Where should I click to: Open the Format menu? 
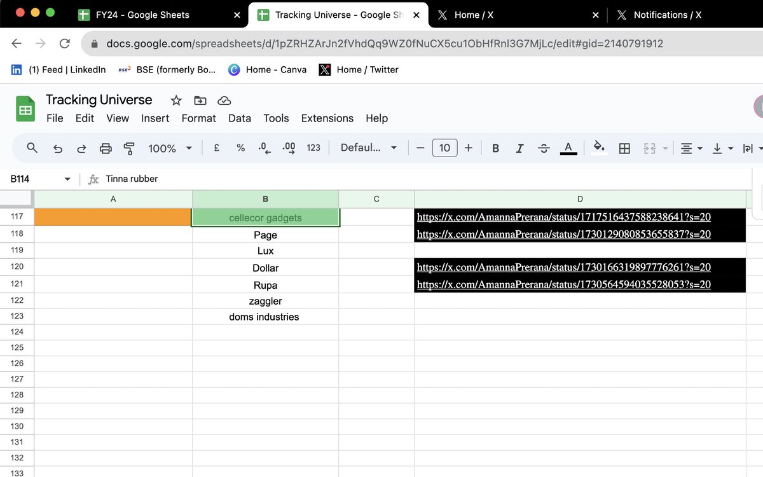(x=199, y=118)
